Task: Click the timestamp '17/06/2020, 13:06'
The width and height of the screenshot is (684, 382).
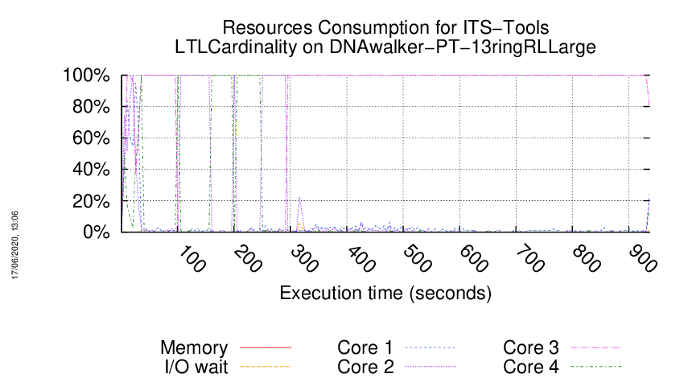Action: pyautogui.click(x=14, y=245)
